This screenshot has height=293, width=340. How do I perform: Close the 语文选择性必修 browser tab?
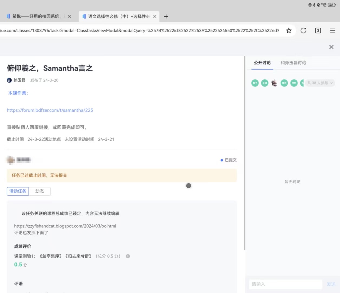point(155,17)
